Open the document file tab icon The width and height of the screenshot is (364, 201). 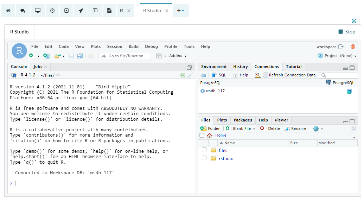click(109, 11)
